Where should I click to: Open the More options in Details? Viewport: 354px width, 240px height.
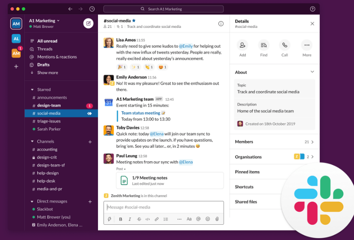(x=306, y=45)
